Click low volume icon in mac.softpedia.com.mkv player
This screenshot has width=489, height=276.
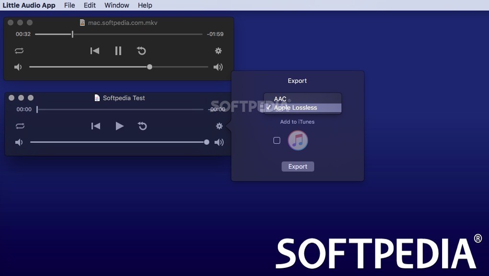click(18, 67)
